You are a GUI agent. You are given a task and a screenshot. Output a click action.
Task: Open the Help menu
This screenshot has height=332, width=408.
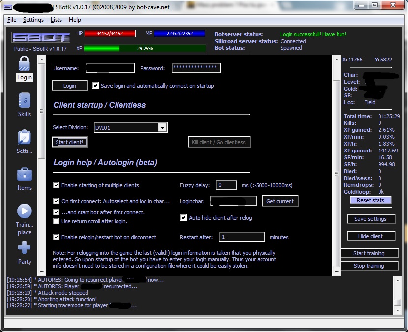pyautogui.click(x=75, y=20)
